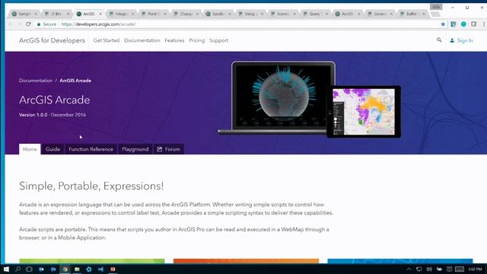This screenshot has height=274, width=487.
Task: Close the Buffer browser tab
Action: pos(423,14)
